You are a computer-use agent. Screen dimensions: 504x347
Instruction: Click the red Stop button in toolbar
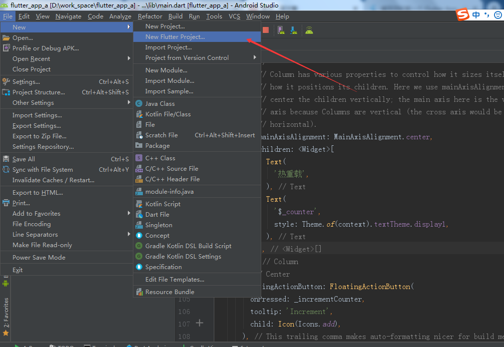tap(266, 30)
